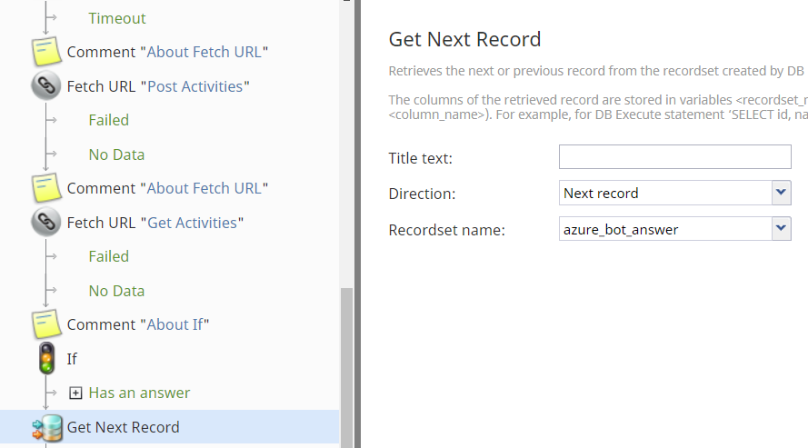Click sticky note icon above Get Activities
Screen dimensions: 808x448
[46, 188]
